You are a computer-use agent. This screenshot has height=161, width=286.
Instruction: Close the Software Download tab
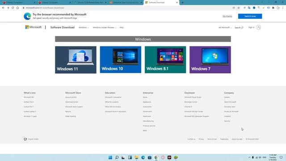tap(177, 3)
